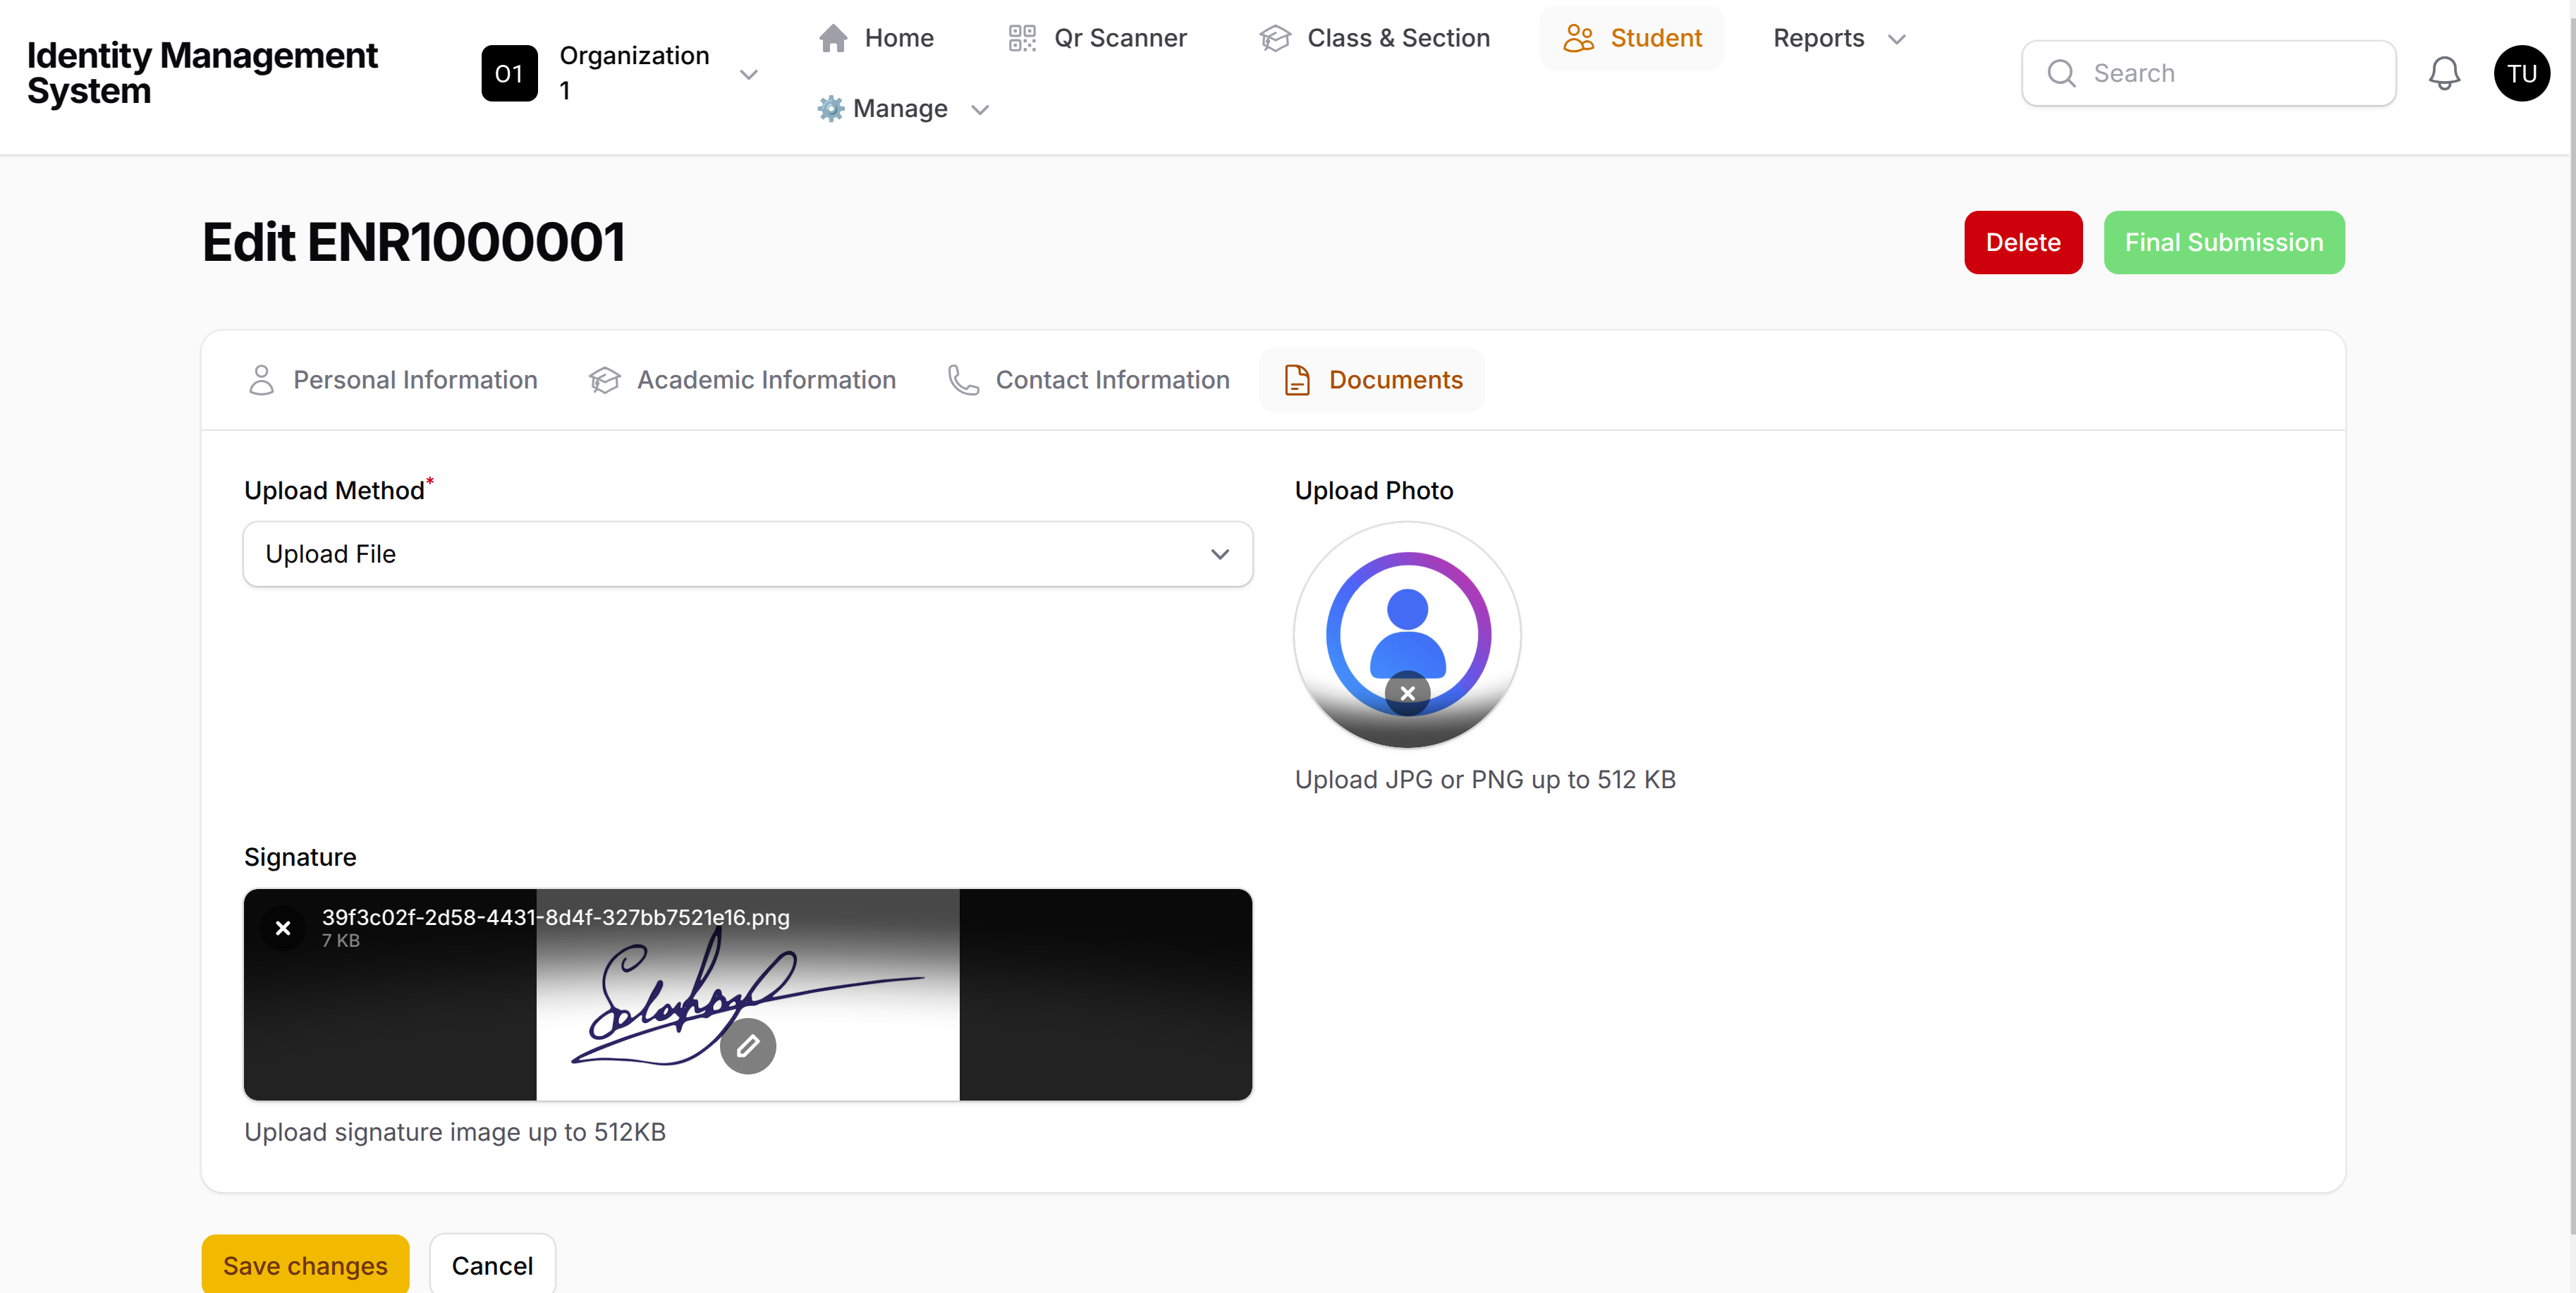This screenshot has width=2576, height=1293.
Task: Select the Class & Section graduation cap icon
Action: 1274,38
